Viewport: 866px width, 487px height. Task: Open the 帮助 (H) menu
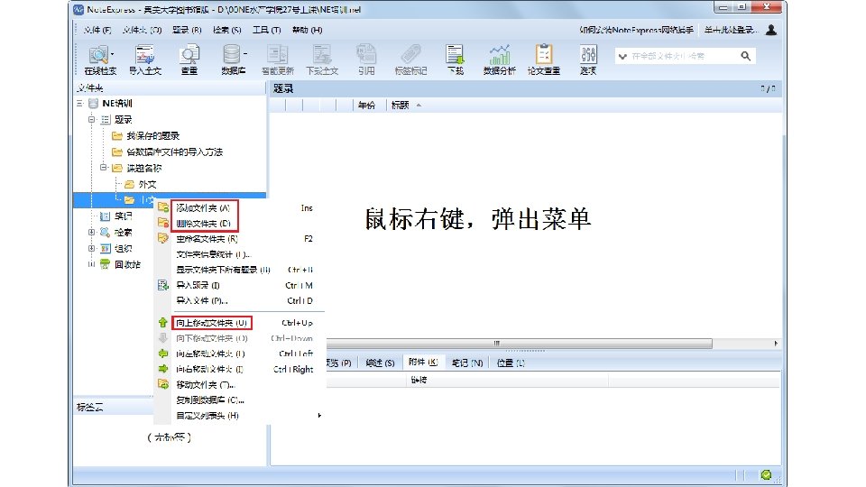tap(307, 30)
